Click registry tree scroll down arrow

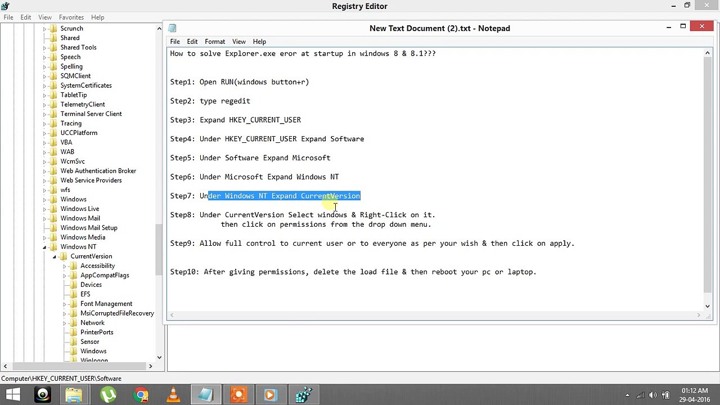tap(159, 357)
